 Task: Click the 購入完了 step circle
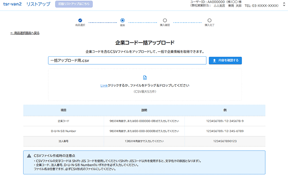[210, 20]
